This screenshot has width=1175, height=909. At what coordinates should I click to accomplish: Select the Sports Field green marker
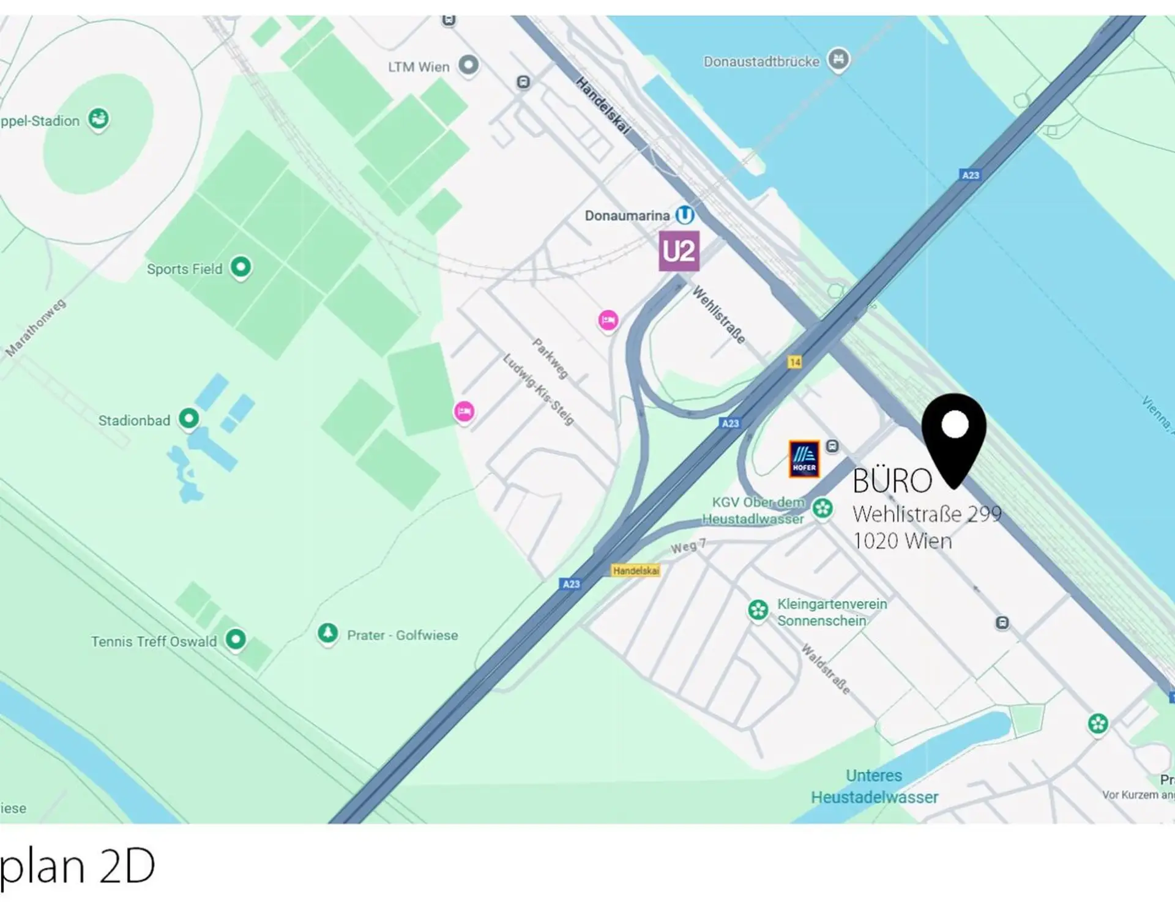(x=241, y=268)
